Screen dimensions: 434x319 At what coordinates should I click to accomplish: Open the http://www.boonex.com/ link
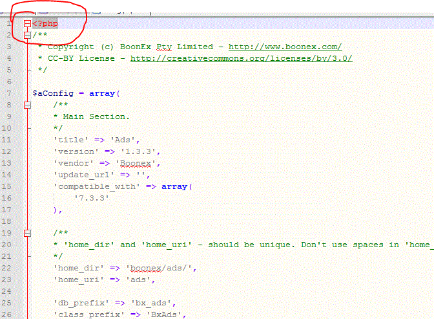point(285,47)
